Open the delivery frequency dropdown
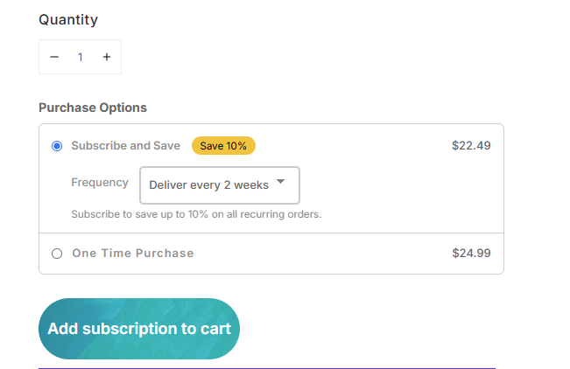The image size is (570, 369). pos(219,185)
